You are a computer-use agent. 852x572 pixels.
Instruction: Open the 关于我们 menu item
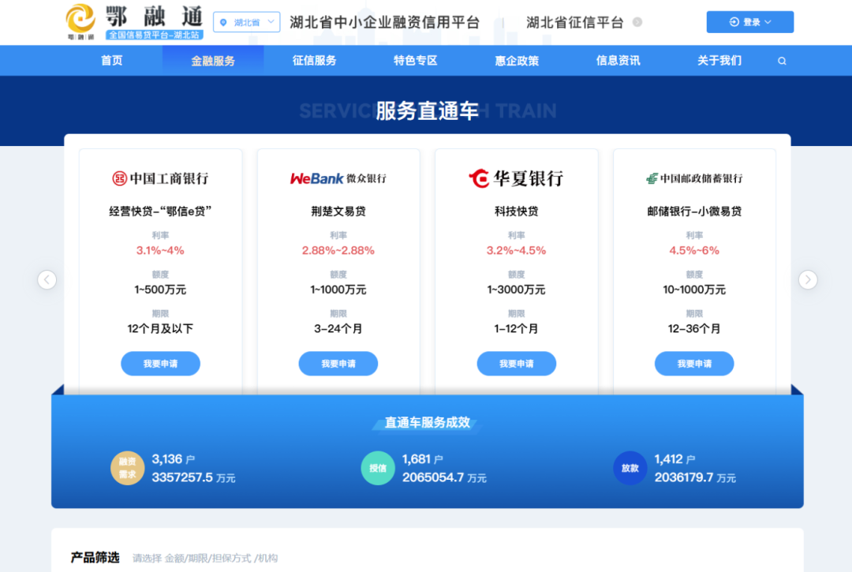pos(719,61)
